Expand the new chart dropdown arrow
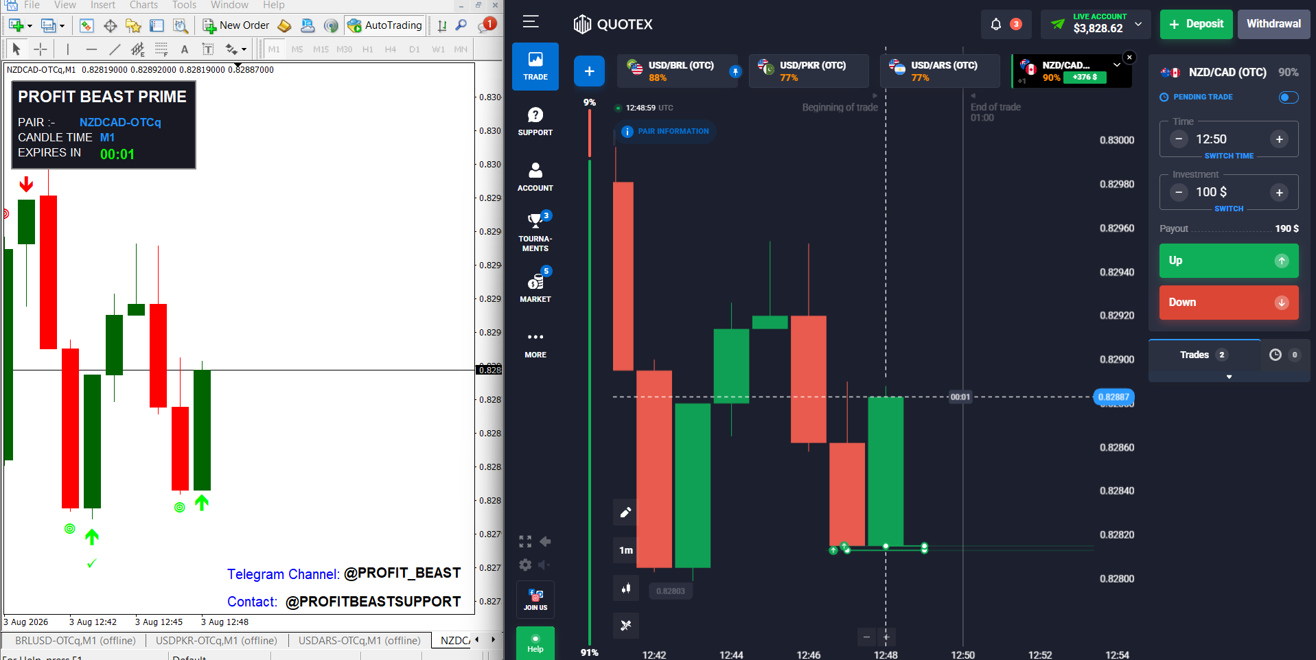The image size is (1316, 660). pos(30,26)
